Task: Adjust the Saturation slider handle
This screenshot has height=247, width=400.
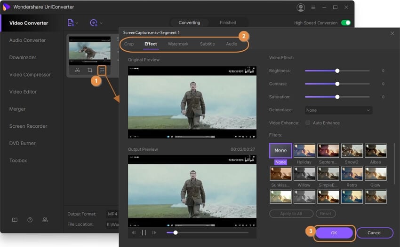Action: [x=337, y=97]
